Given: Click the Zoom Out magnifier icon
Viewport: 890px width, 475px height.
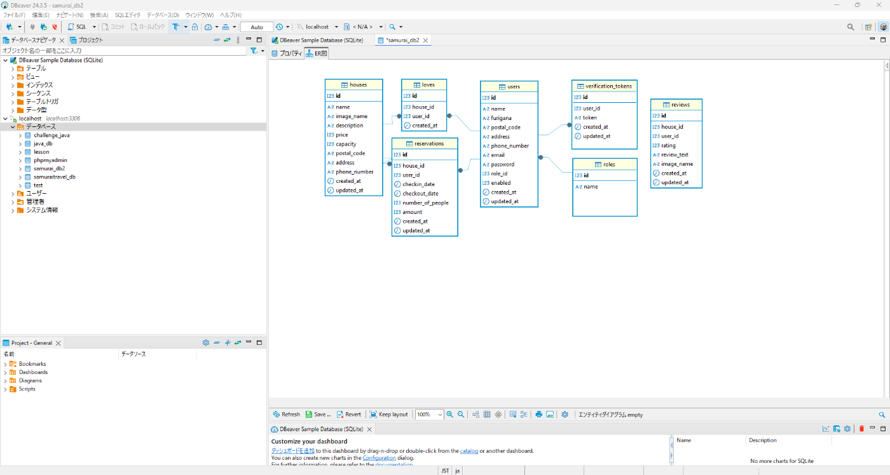Looking at the screenshot, I should 461,414.
